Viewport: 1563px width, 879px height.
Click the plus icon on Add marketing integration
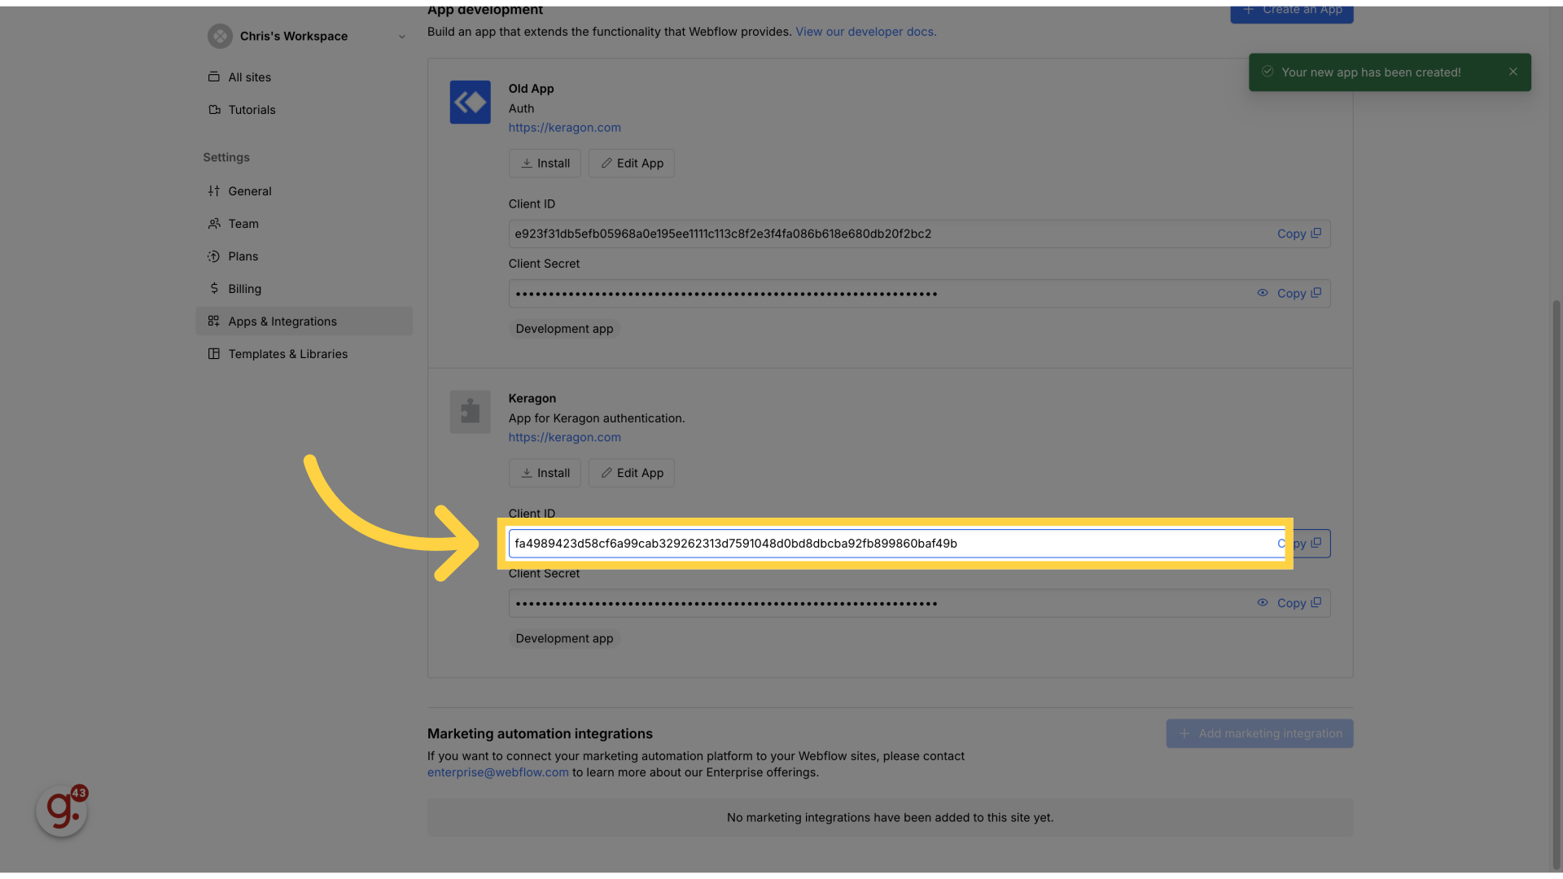[1184, 733]
